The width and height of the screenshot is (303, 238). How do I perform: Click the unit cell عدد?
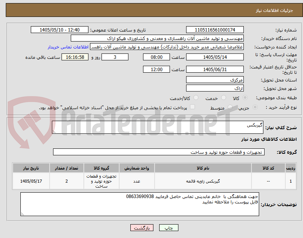pyautogui.click(x=137, y=181)
